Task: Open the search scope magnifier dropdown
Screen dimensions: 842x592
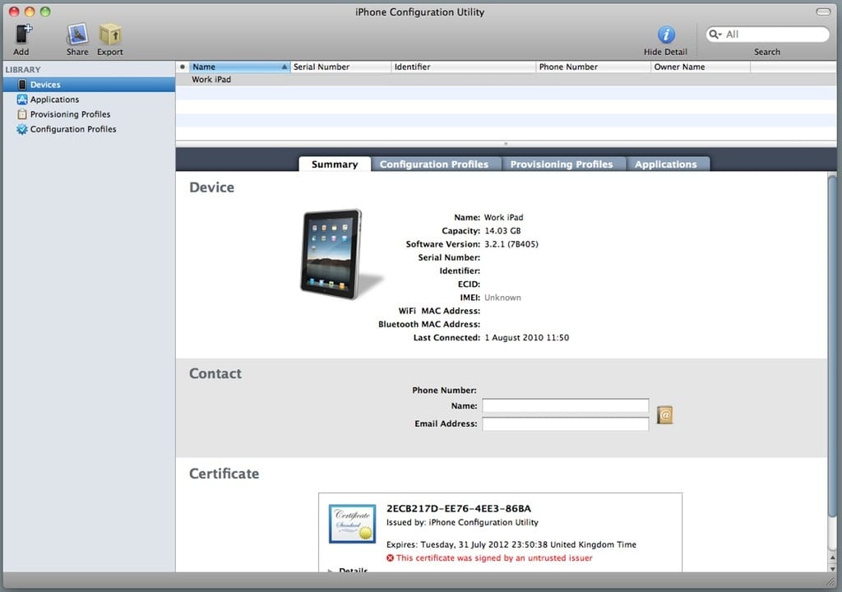Action: [715, 35]
